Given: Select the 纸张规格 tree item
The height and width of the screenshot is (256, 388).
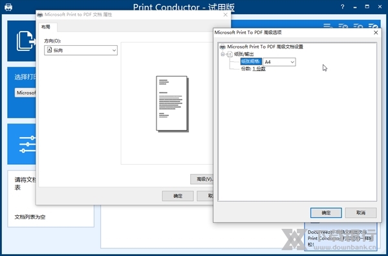Looking at the screenshot, I should pos(251,61).
